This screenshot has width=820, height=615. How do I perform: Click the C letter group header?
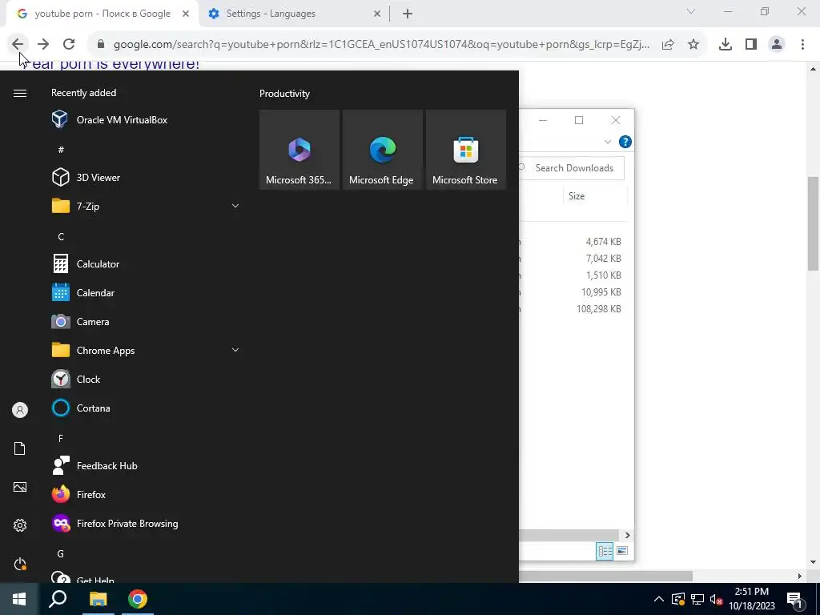coord(61,237)
